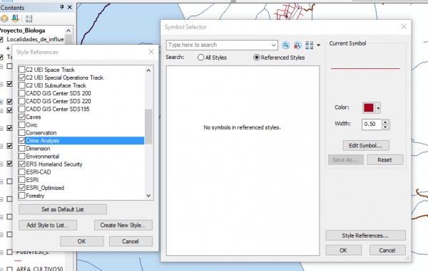428x271 pixels.
Task: Toggle auto-hide pin on Contents panel
Action: 62,7
